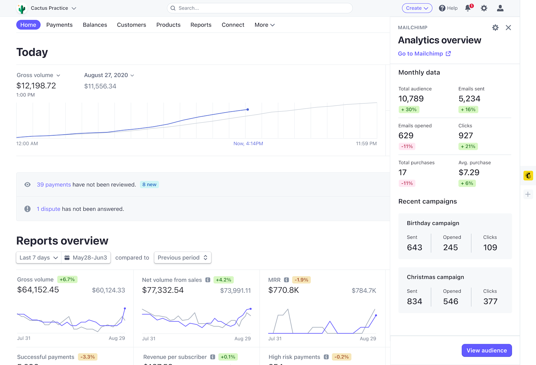The image size is (536, 365).
Task: Focus the Search input field
Action: (x=260, y=8)
